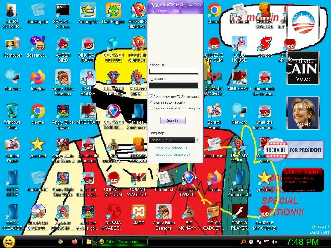Click the orange magnifier tray icon

click(x=243, y=242)
